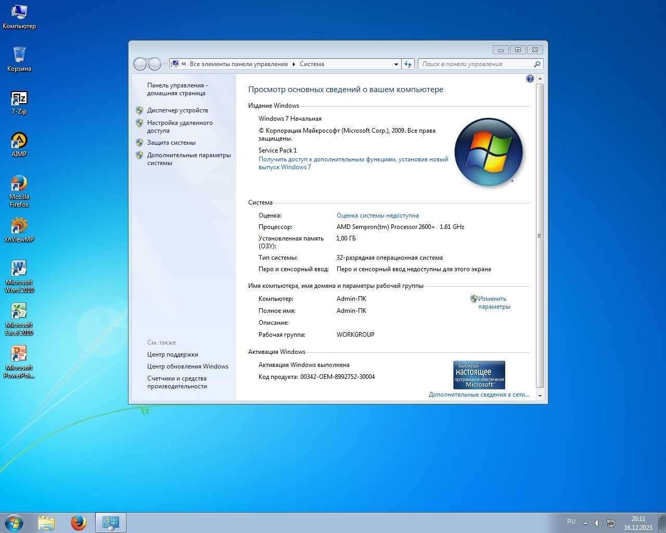666x533 pixels.
Task: Click the show desktop button
Action: click(x=662, y=523)
